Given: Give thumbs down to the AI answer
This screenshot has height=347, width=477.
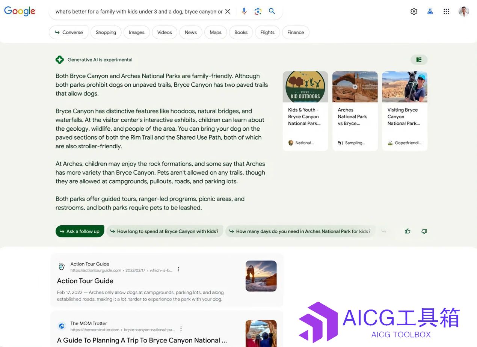Looking at the screenshot, I should coord(424,231).
